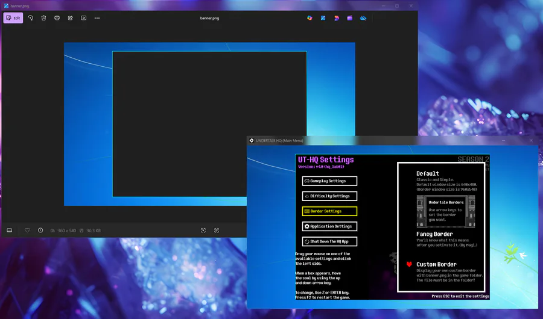This screenshot has height=319, width=543.
Task: Start the slideshow from Photos toolbar
Action: (x=84, y=18)
